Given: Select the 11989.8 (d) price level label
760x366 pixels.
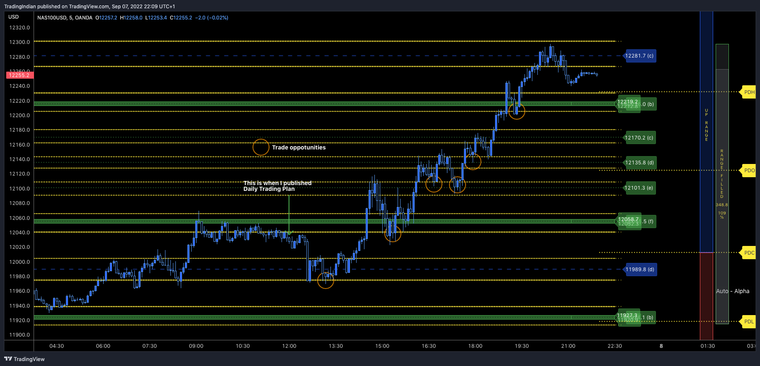Looking at the screenshot, I should tap(640, 270).
